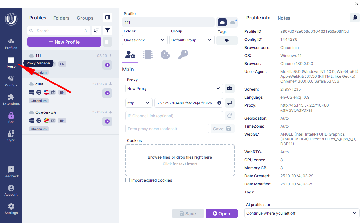Viewport: 363px width, 223px height.
Task: Open the Sync section
Action: point(11,136)
